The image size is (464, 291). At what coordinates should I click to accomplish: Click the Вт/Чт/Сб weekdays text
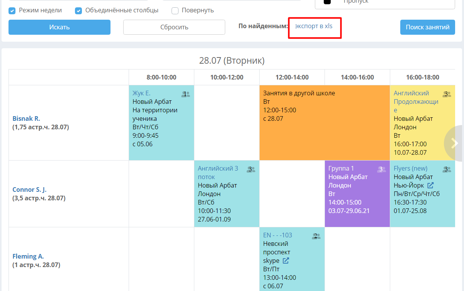click(145, 127)
